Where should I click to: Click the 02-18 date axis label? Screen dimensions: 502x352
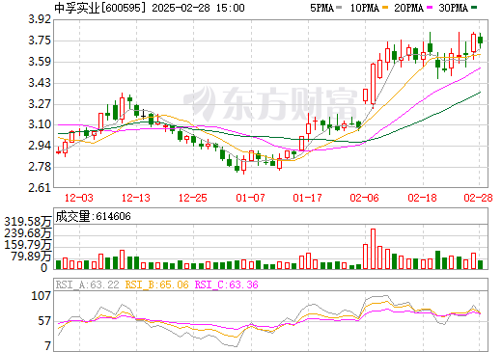(422, 198)
